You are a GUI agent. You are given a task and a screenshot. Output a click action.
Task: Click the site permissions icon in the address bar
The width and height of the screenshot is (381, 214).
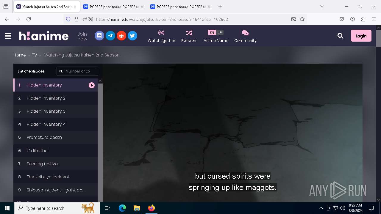(85, 19)
